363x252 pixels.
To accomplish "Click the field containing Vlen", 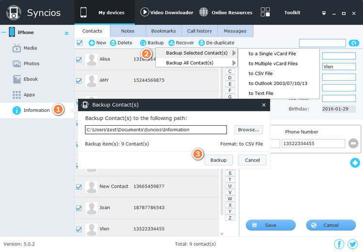I will 339,67.
